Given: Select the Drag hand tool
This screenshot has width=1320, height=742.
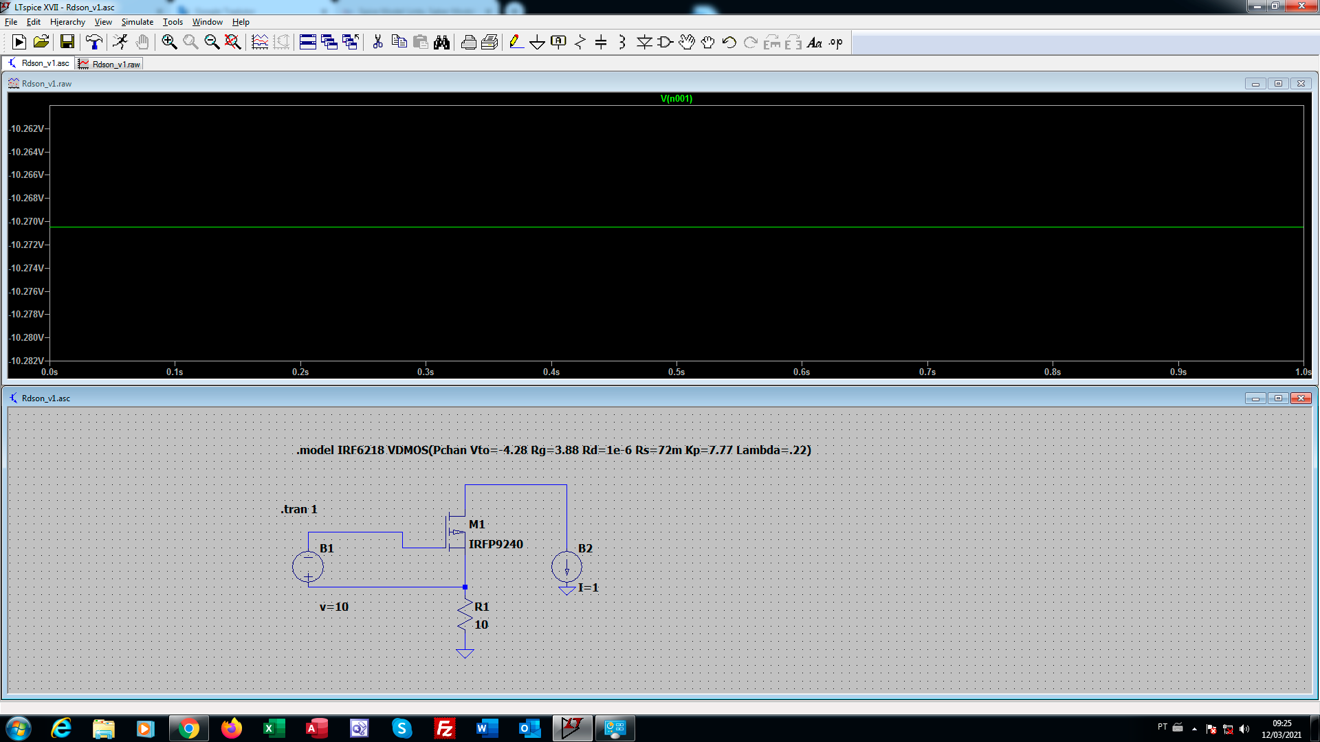Looking at the screenshot, I should click(708, 43).
